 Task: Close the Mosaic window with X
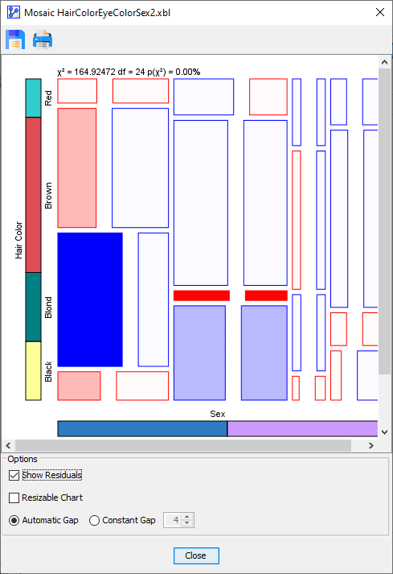pyautogui.click(x=380, y=12)
